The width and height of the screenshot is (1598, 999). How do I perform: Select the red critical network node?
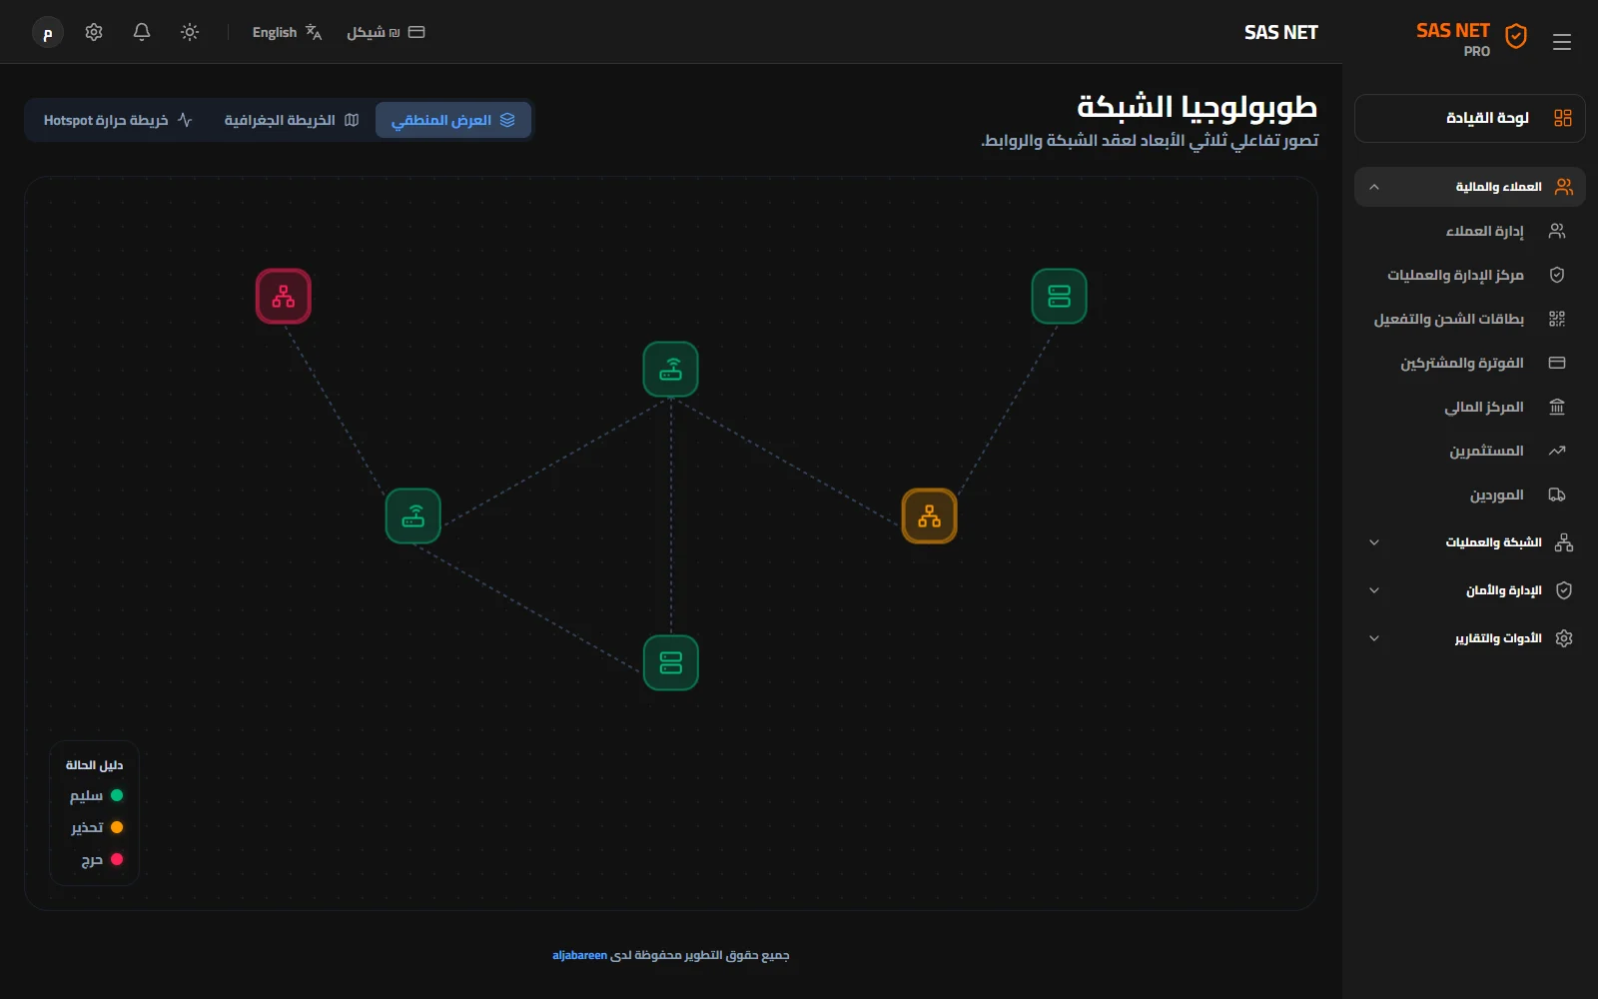pyautogui.click(x=284, y=297)
